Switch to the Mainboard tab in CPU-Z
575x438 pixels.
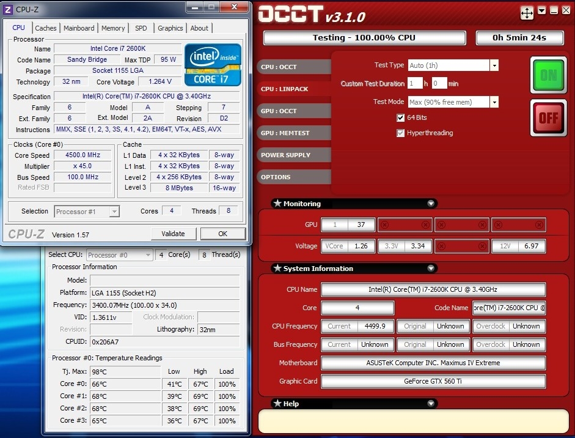coord(79,28)
